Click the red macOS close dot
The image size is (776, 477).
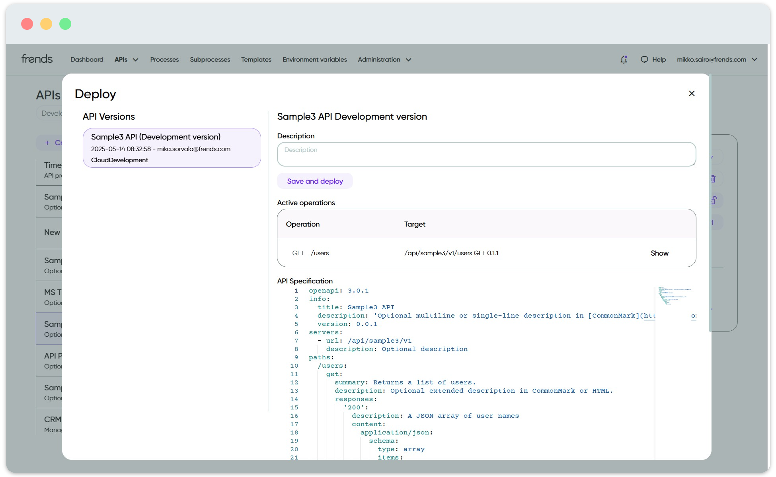[x=27, y=24]
